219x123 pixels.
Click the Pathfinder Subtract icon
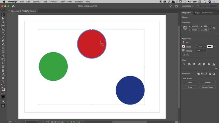point(202,74)
